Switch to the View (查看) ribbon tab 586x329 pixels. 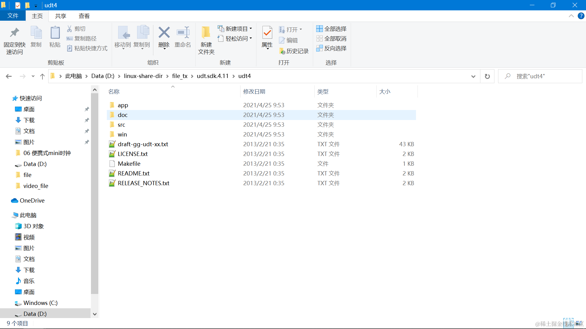(84, 16)
